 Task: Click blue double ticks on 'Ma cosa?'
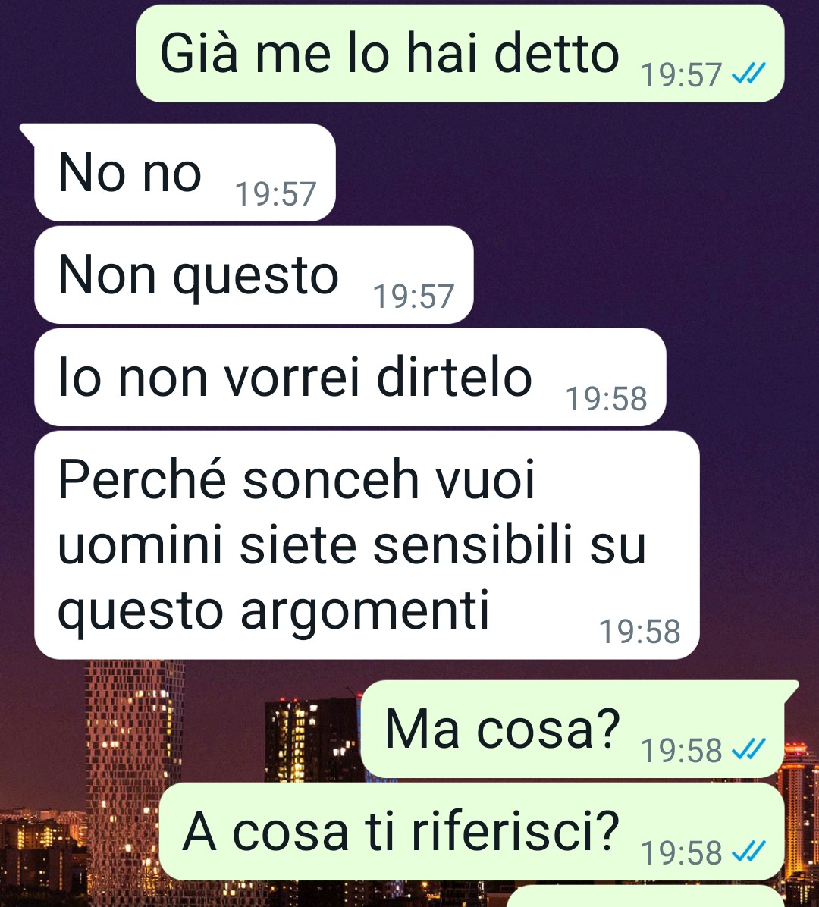pos(748,749)
